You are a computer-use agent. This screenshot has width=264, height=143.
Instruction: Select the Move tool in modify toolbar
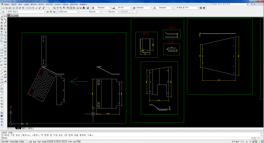point(2,32)
